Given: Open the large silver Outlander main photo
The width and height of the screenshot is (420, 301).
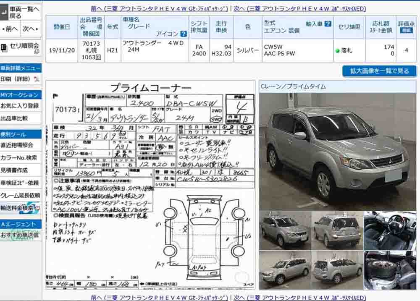Looking at the screenshot, I should tap(338, 151).
